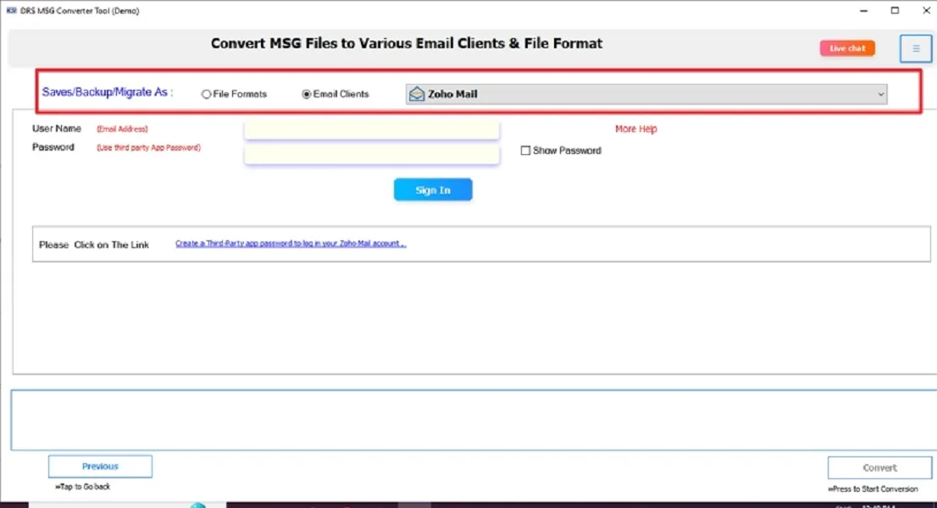Open the hamburger menu icon
Screen dimensions: 937x508
pos(915,49)
